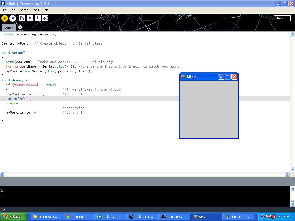Open the Sketch menu
295x221 pixels.
(x=23, y=10)
